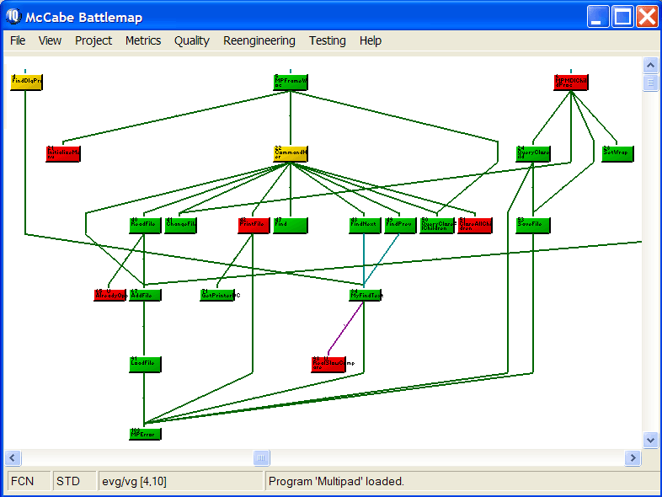Open the File menu
Image resolution: width=662 pixels, height=497 pixels.
(x=18, y=40)
